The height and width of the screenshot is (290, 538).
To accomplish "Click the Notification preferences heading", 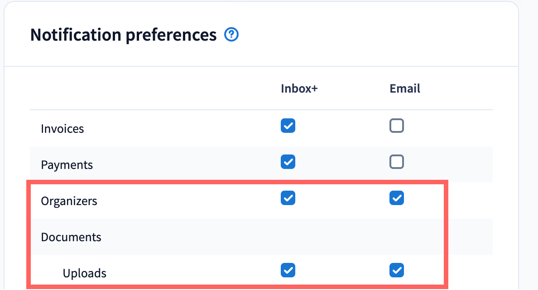I will coord(123,35).
